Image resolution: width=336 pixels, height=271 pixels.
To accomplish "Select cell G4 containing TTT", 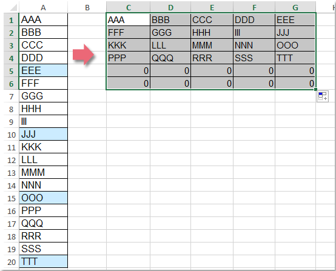I will (295, 58).
